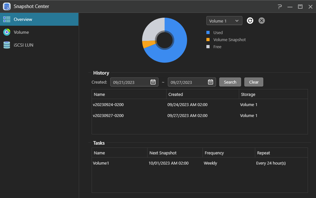Click the orange Volume Snapshot legend swatch
Image resolution: width=316 pixels, height=198 pixels.
(208, 40)
